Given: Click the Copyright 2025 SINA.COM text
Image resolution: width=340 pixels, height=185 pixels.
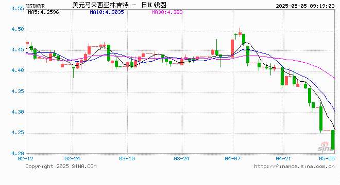Looking at the screenshot, I should coord(61,166).
